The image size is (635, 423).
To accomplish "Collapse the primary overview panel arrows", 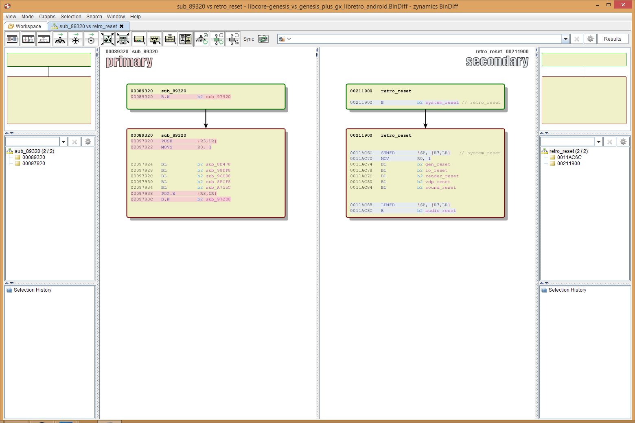I will click(9, 133).
